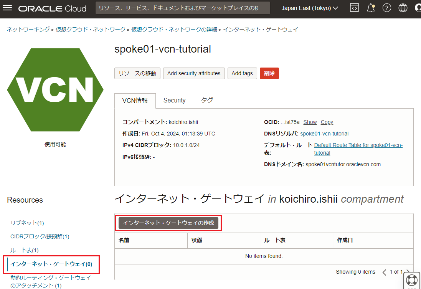421x289 pixels.
Task: Copy the OCID value
Action: pos(327,122)
